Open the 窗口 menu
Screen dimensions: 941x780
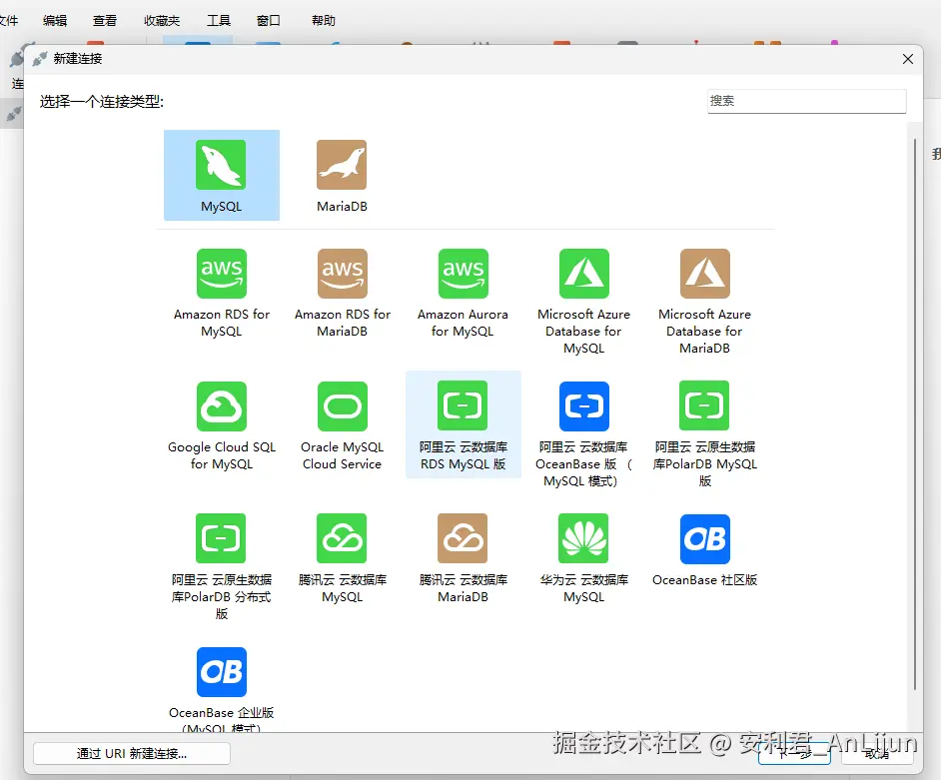(x=269, y=20)
